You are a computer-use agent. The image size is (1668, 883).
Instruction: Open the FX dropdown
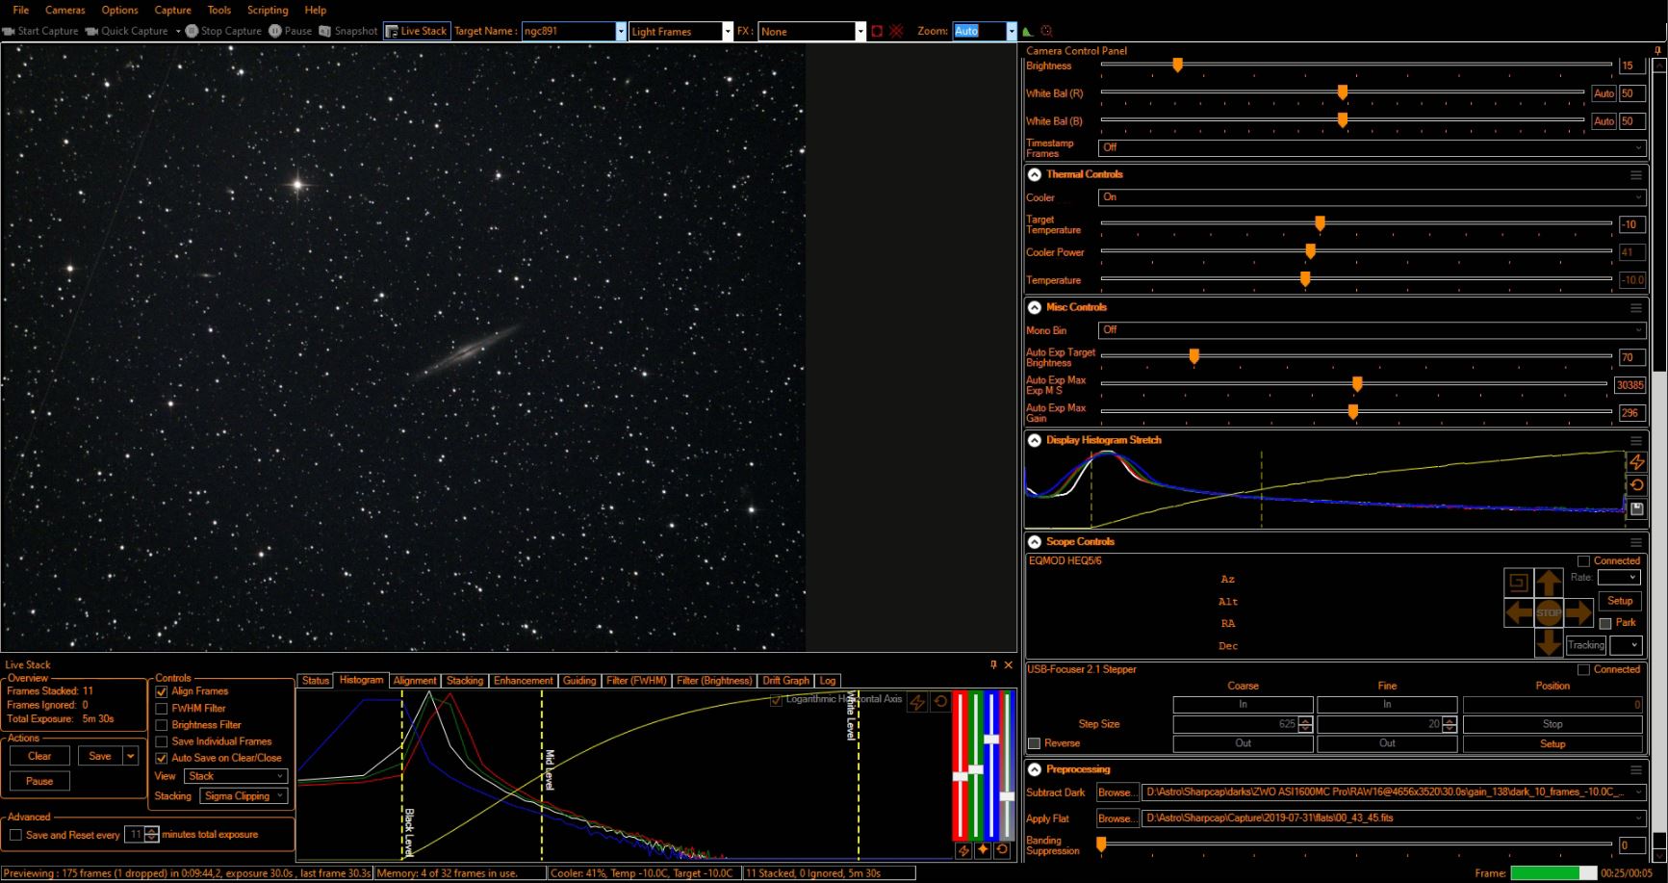click(x=860, y=31)
